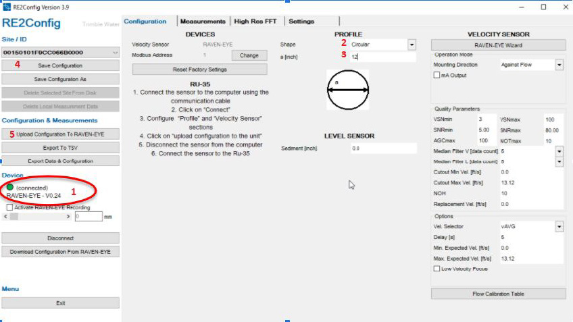Click the SNRmax value field
The image size is (573, 322).
tap(553, 130)
